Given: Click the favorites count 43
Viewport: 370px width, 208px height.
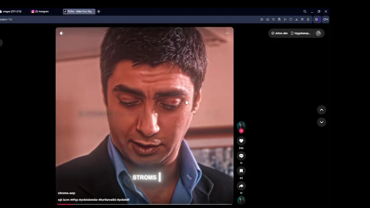Looking at the screenshot, I should 241,178.
